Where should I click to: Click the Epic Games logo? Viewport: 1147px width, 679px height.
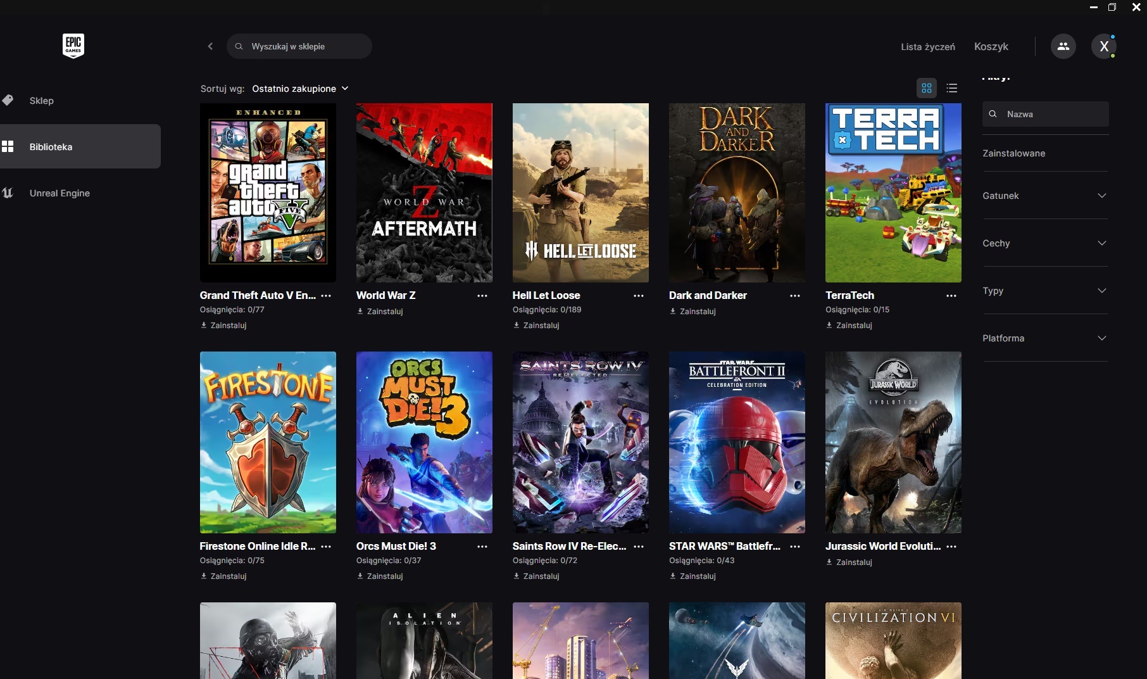[73, 46]
